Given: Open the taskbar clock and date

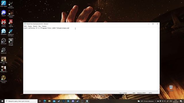Looking at the screenshot, I should point(176,101).
